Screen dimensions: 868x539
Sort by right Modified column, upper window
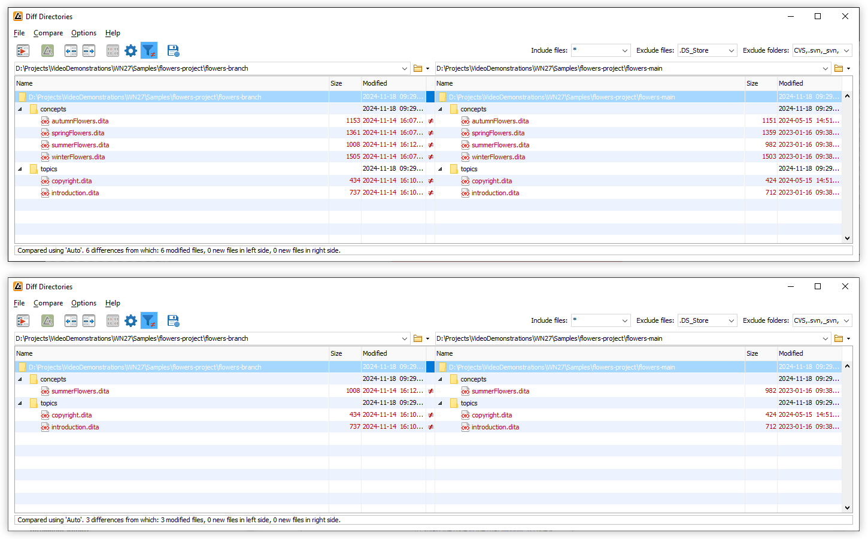(809, 83)
